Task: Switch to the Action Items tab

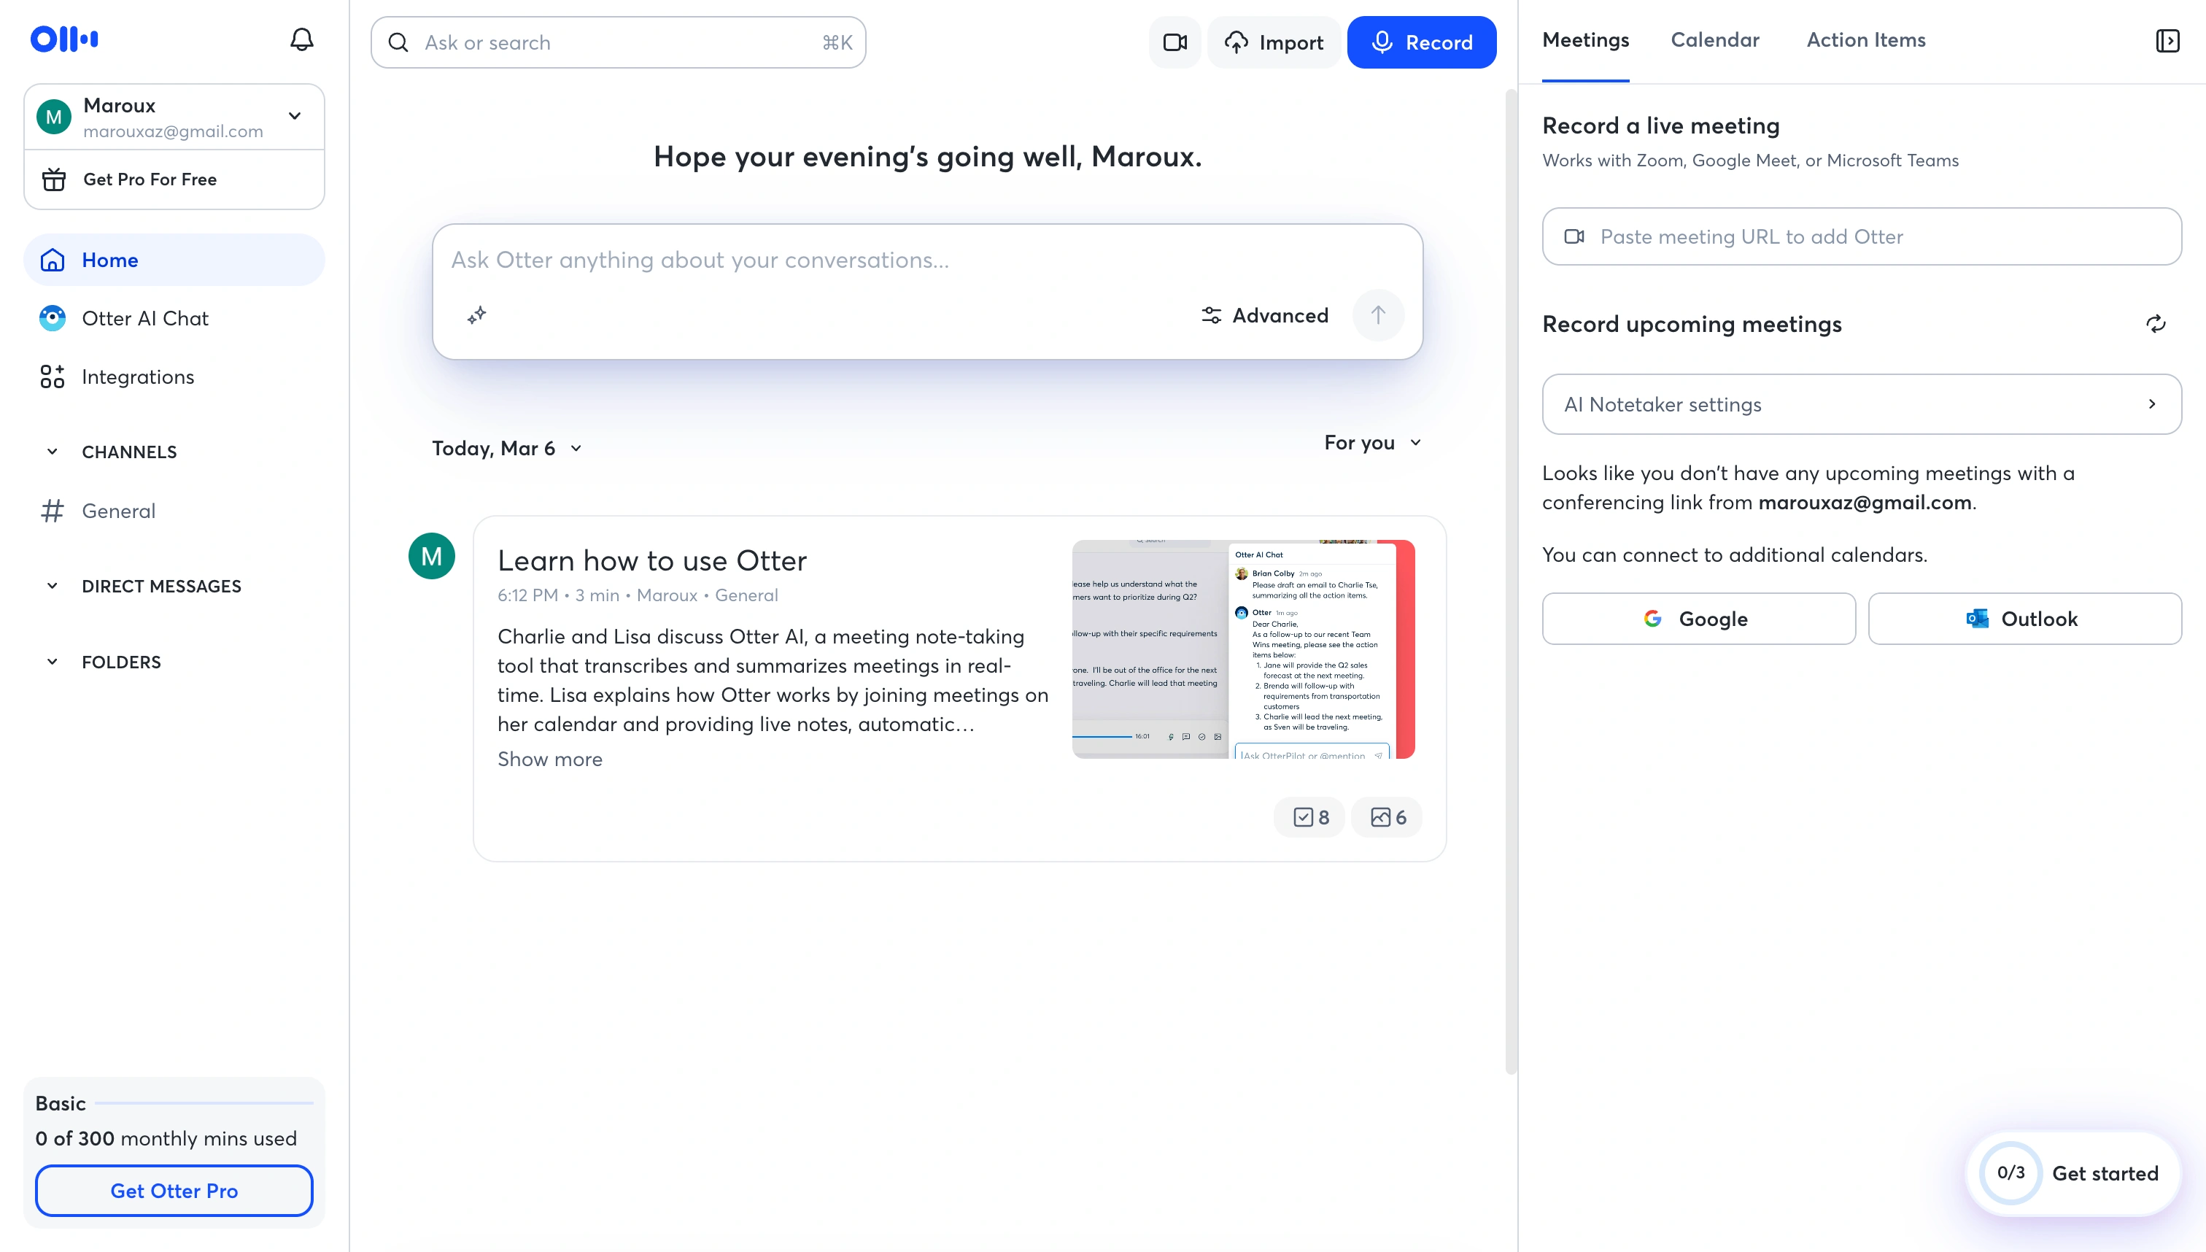Action: coord(1864,39)
